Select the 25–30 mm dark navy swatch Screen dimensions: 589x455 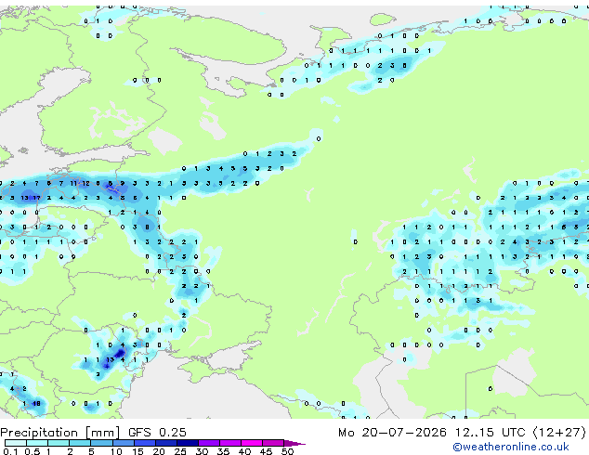click(188, 443)
